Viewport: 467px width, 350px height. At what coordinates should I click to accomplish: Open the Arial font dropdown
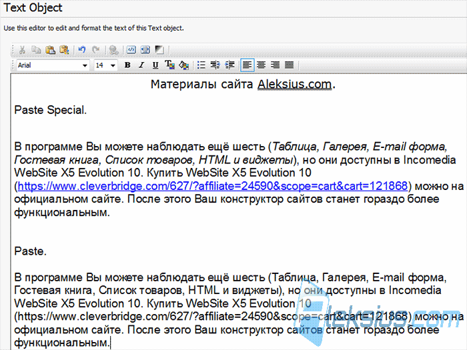coord(85,65)
